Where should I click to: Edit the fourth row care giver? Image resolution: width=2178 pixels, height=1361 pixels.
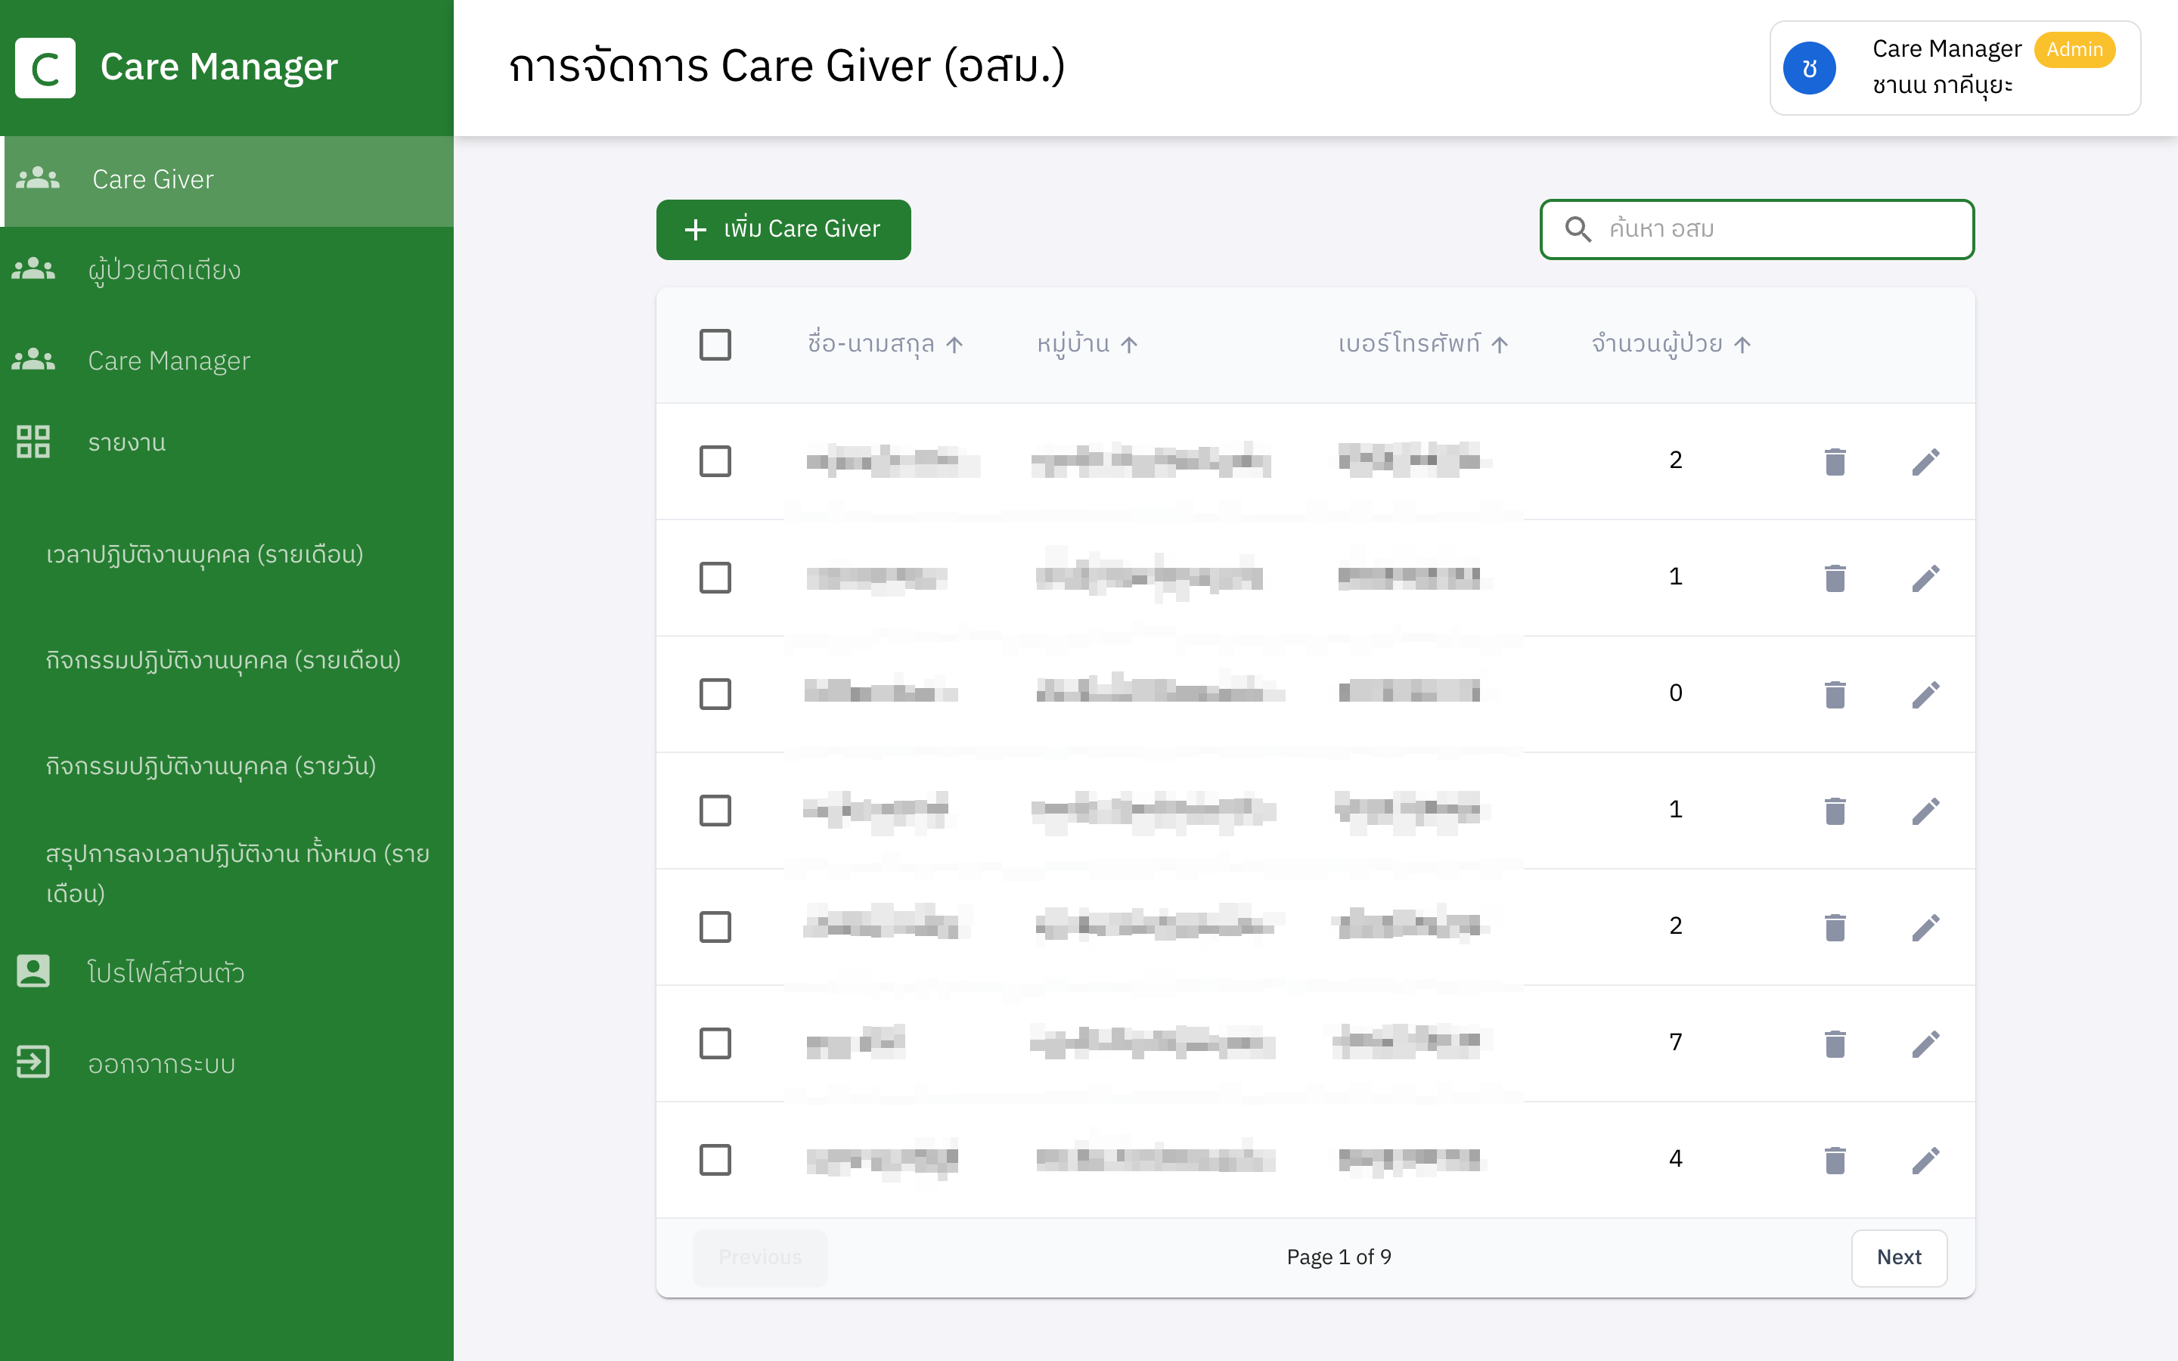pyautogui.click(x=1925, y=810)
